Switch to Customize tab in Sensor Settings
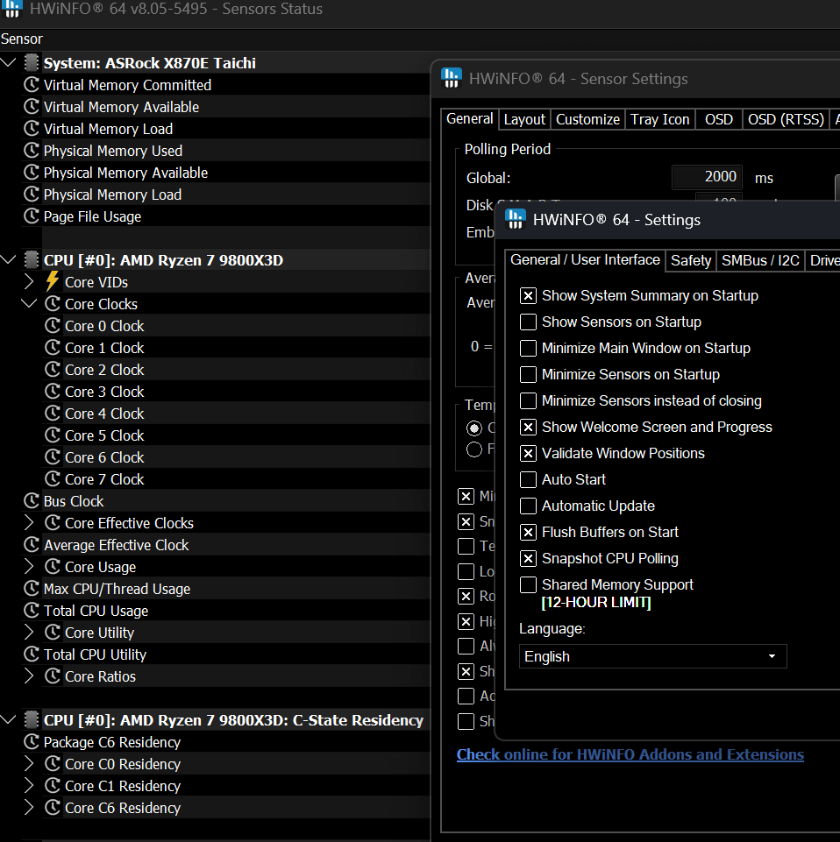840x842 pixels. pos(587,119)
